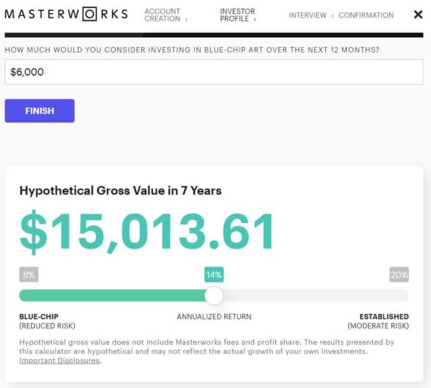Screen dimensions: 431x388
Task: Go to the Interview step
Action: pyautogui.click(x=308, y=15)
